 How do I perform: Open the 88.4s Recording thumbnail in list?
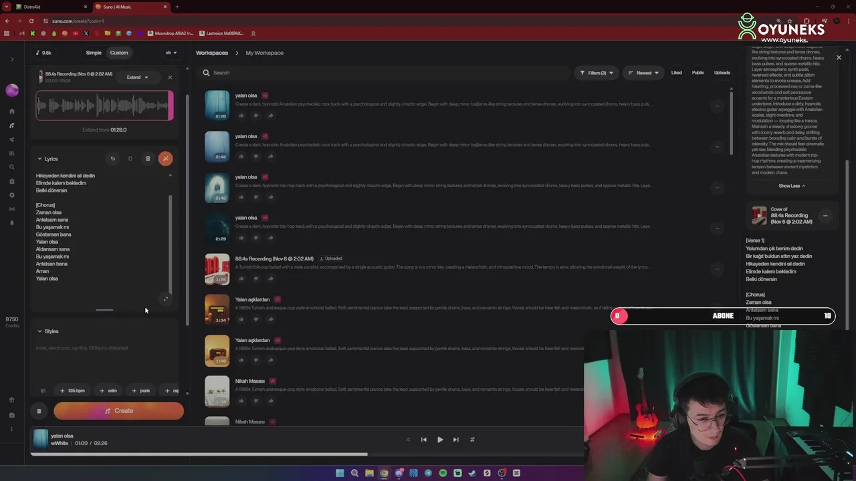click(x=217, y=269)
